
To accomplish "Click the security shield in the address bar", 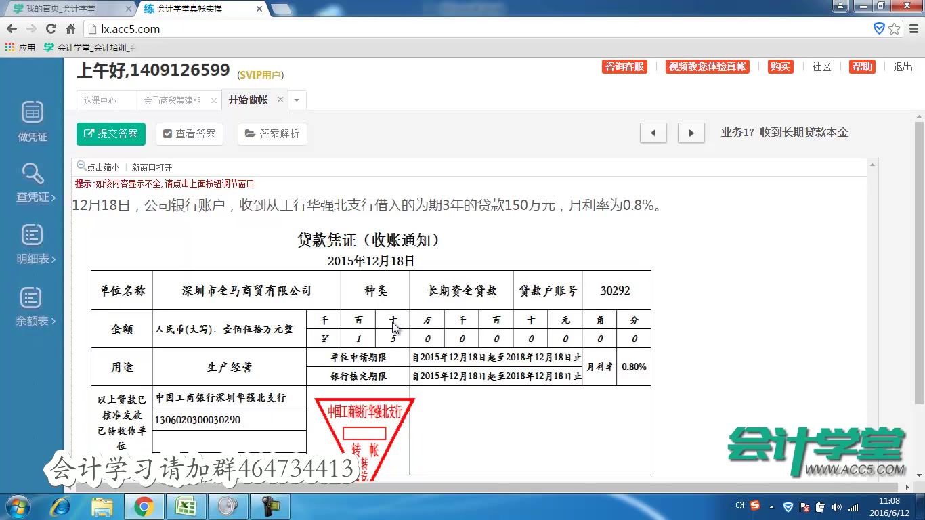I will coord(880,28).
